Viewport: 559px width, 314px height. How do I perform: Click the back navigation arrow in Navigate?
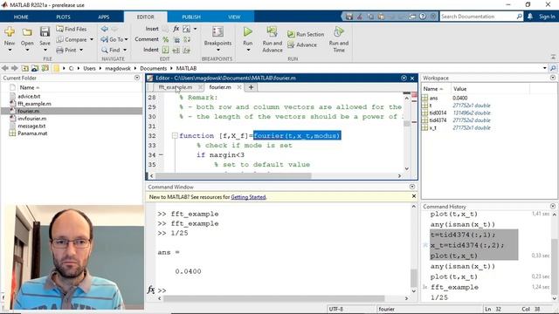105,29
